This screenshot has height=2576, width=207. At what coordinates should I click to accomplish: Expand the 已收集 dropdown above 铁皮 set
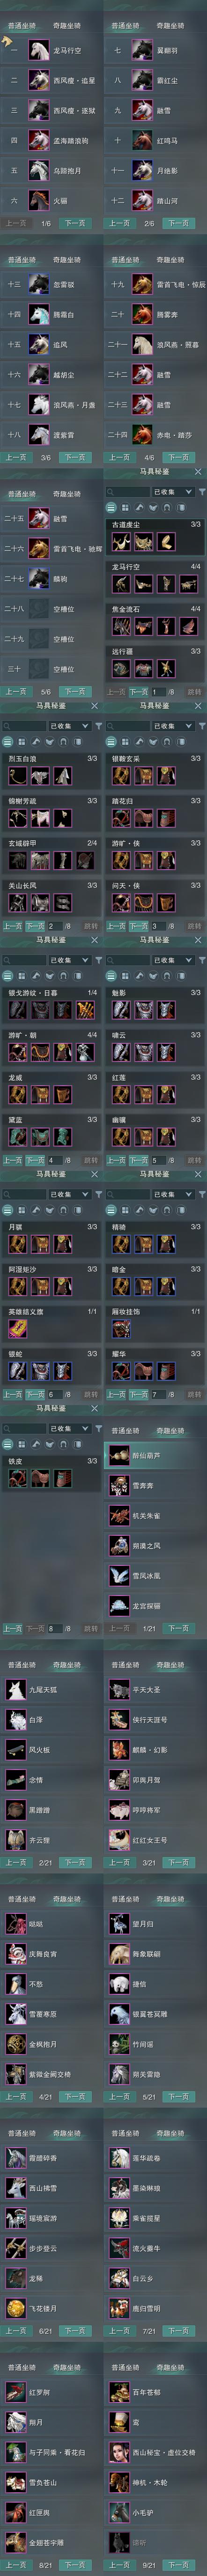pyautogui.click(x=69, y=1428)
